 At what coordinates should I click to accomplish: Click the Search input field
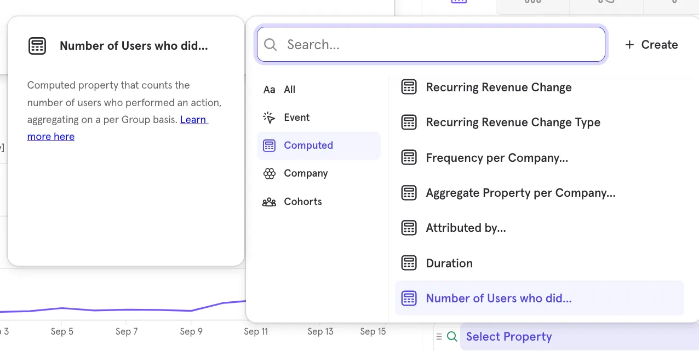[438, 45]
